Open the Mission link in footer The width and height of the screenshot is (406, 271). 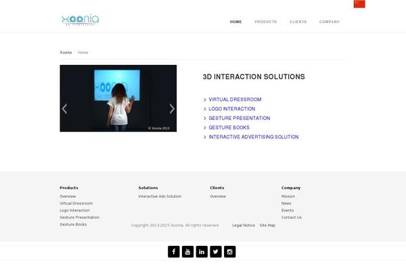pyautogui.click(x=288, y=196)
